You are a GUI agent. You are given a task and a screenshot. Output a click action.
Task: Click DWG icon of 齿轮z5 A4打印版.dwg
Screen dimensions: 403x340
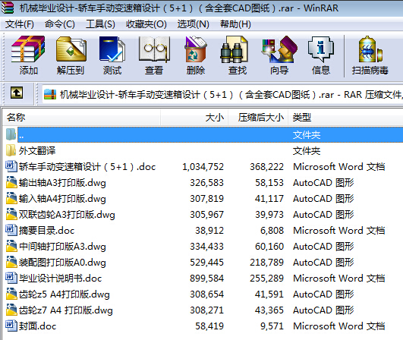tap(11, 294)
